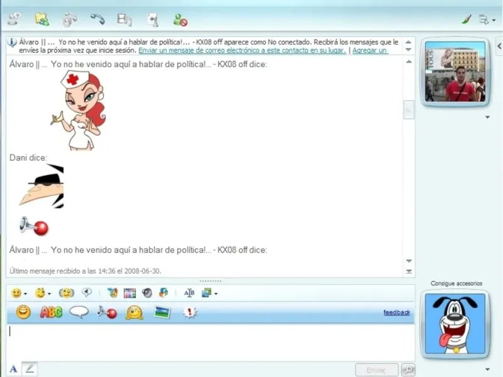Jump to bottom of conversation arrow
503x377 pixels.
tap(409, 271)
